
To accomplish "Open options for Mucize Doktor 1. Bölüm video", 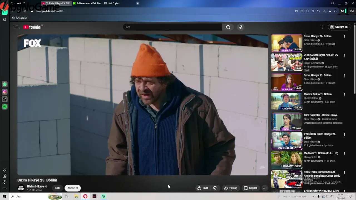I will (344, 95).
